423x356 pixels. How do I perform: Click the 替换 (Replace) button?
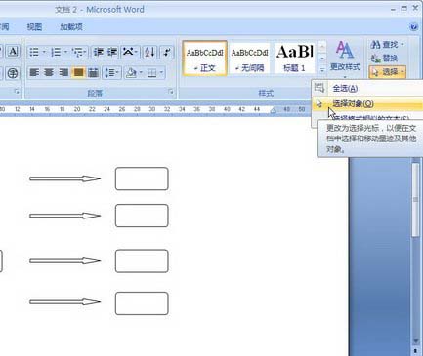tap(385, 59)
